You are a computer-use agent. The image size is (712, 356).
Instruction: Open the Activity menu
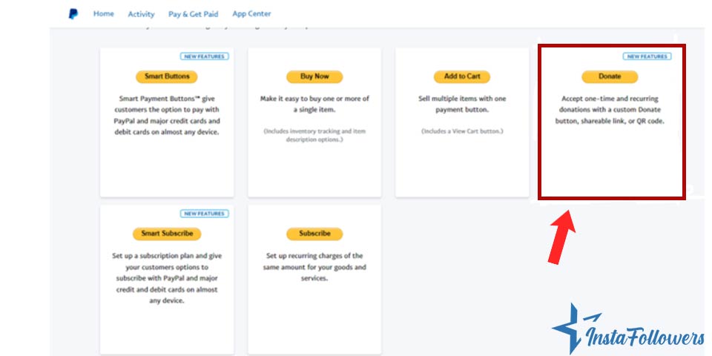coord(141,14)
